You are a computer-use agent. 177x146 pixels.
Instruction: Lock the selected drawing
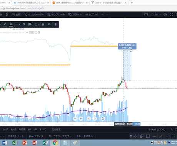pyautogui.click(x=43, y=24)
